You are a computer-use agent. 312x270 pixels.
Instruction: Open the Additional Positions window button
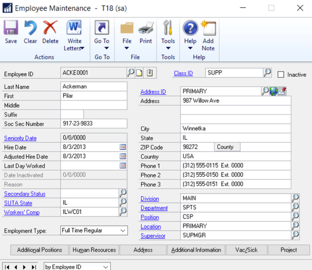point(40,250)
